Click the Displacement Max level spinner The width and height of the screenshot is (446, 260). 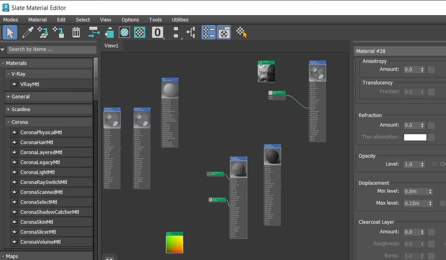[430, 203]
